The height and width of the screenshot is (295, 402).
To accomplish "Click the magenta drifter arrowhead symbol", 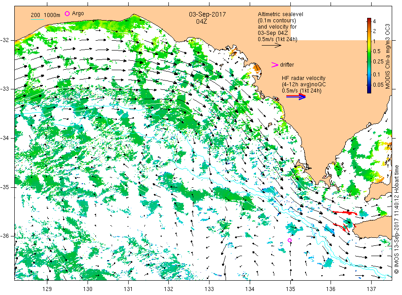I will (275, 65).
